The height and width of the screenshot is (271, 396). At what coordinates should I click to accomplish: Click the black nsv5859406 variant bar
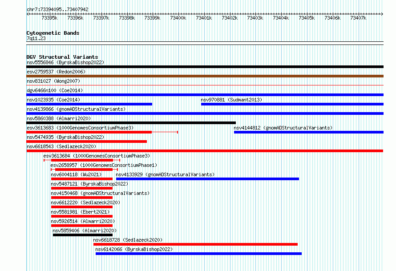pyautogui.click(x=83, y=235)
